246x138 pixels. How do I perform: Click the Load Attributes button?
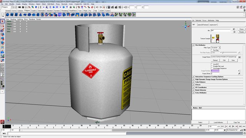click(218, 122)
